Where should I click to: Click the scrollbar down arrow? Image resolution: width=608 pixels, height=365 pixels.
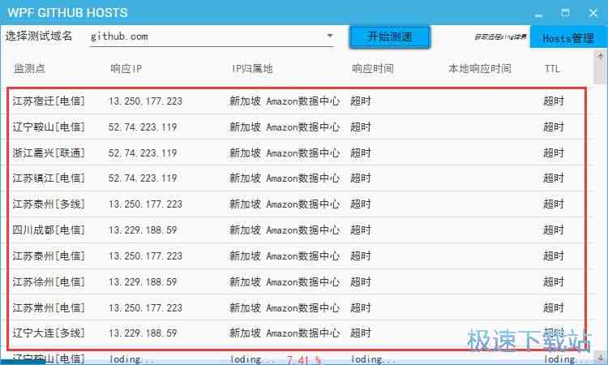600,357
